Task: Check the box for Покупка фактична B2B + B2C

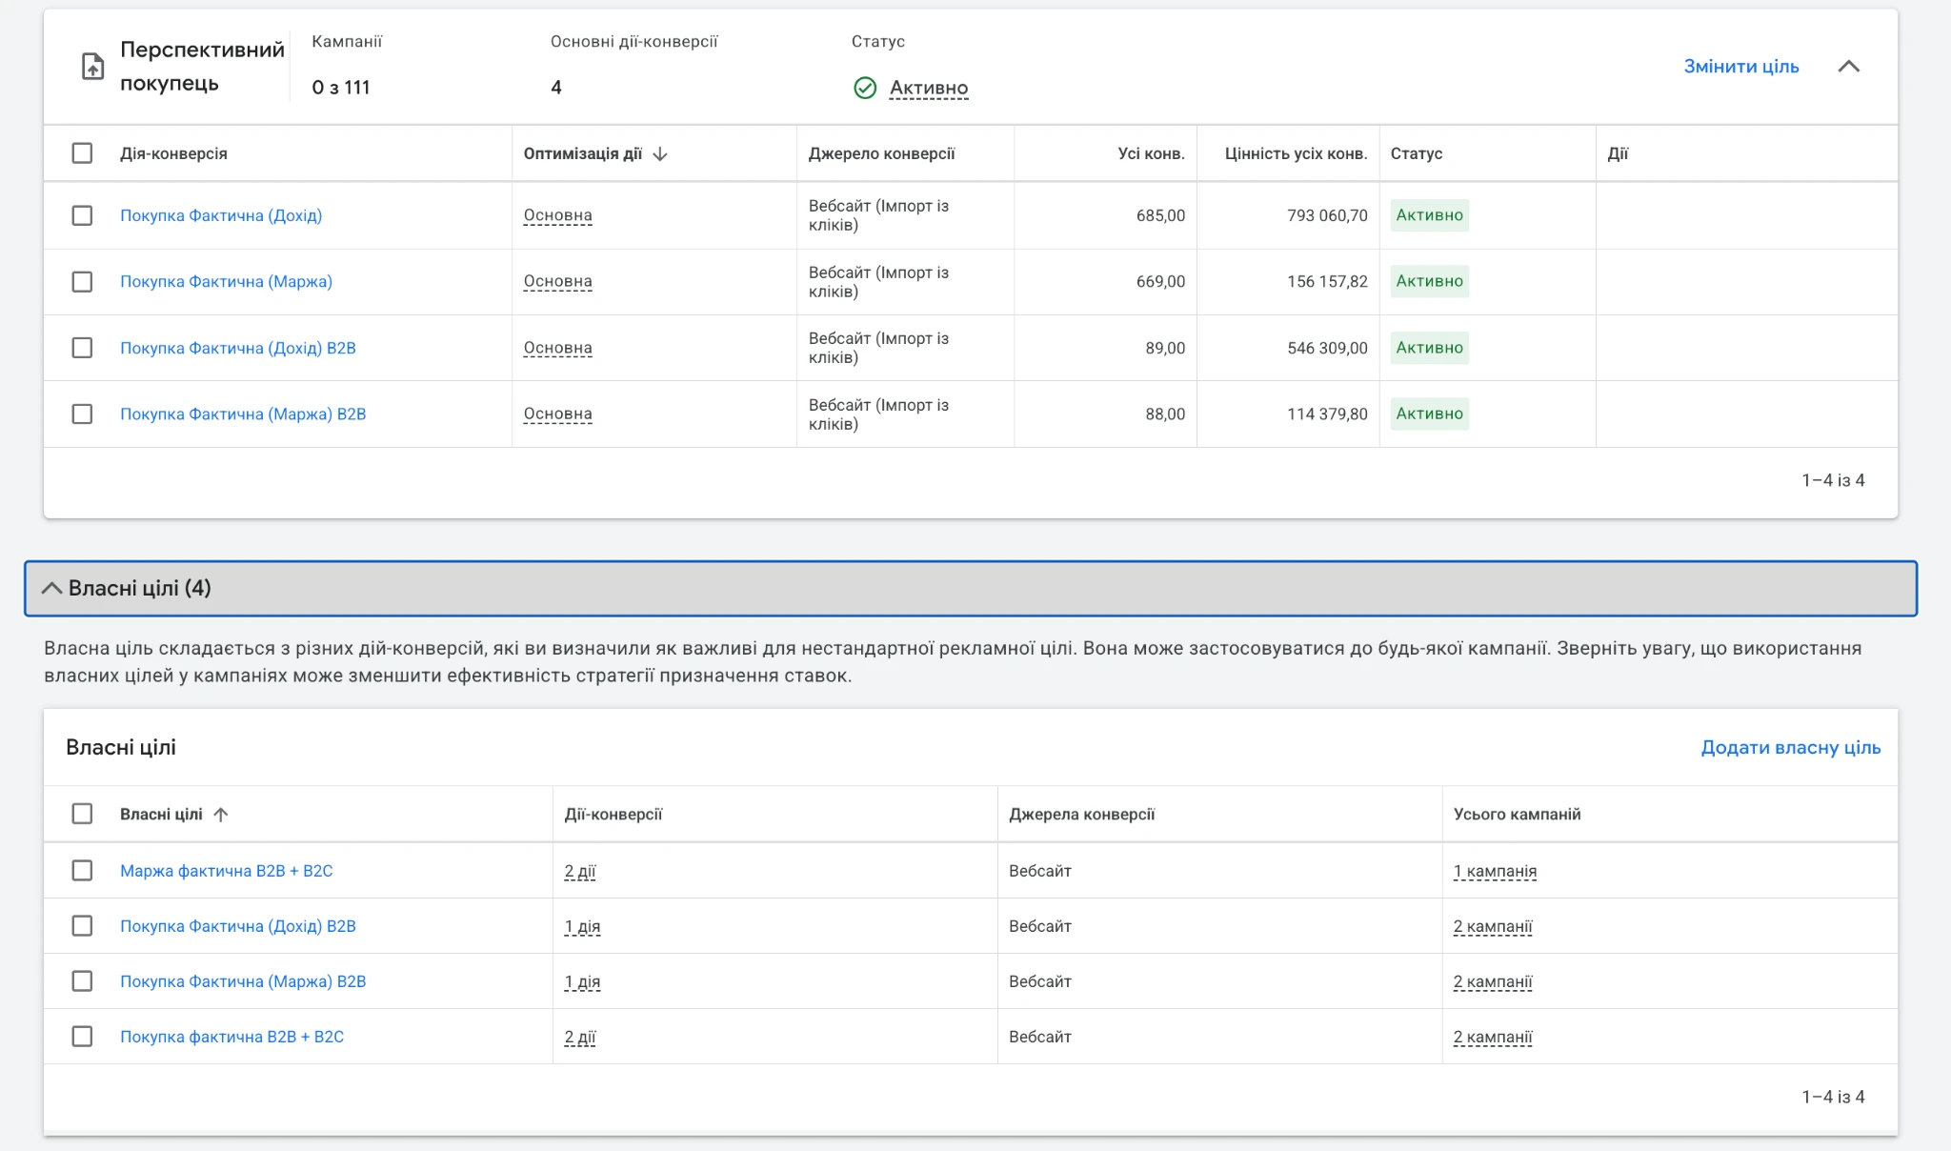Action: [82, 1036]
